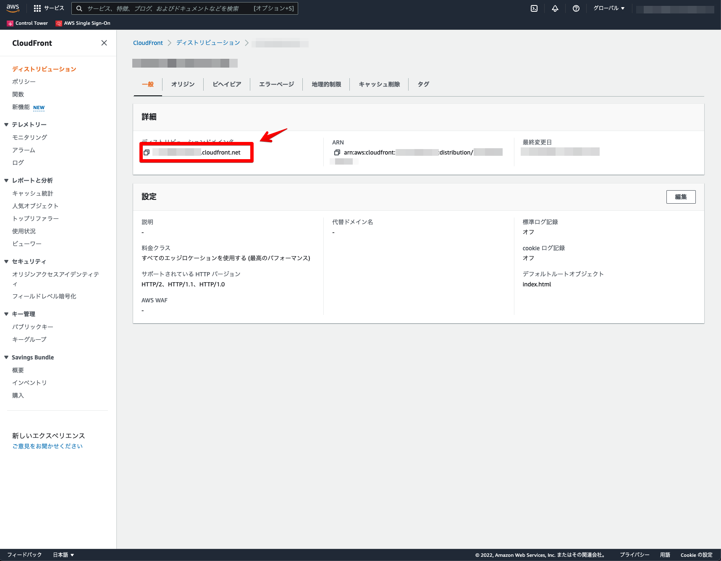Open キーグループ page
The width and height of the screenshot is (721, 561).
pos(29,339)
